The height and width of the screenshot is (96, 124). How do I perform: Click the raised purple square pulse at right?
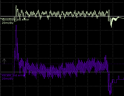[x=119, y=78]
